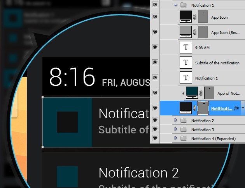Hide the App of Not... layer
The image size is (245, 188).
(x=155, y=92)
